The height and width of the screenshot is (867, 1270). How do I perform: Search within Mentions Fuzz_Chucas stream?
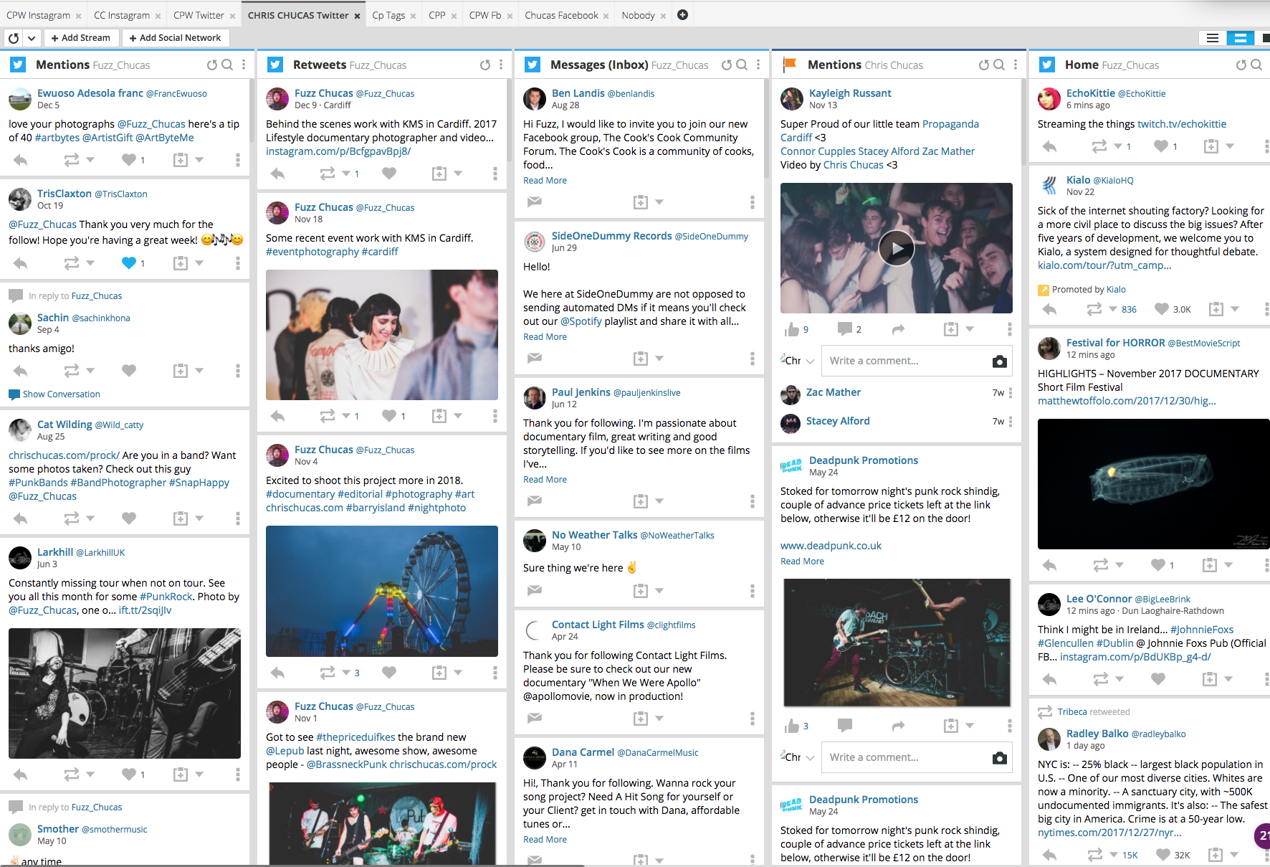(x=227, y=65)
